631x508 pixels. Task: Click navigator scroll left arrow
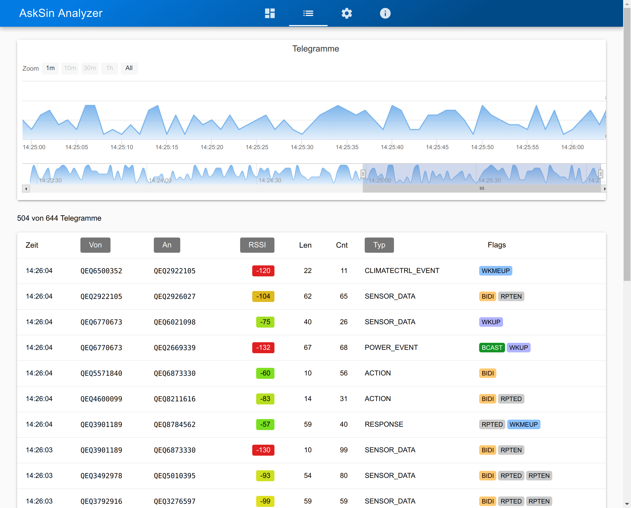(x=26, y=189)
